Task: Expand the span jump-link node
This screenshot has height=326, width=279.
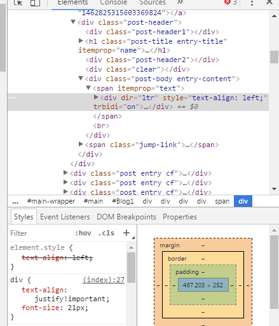Action: click(x=81, y=144)
